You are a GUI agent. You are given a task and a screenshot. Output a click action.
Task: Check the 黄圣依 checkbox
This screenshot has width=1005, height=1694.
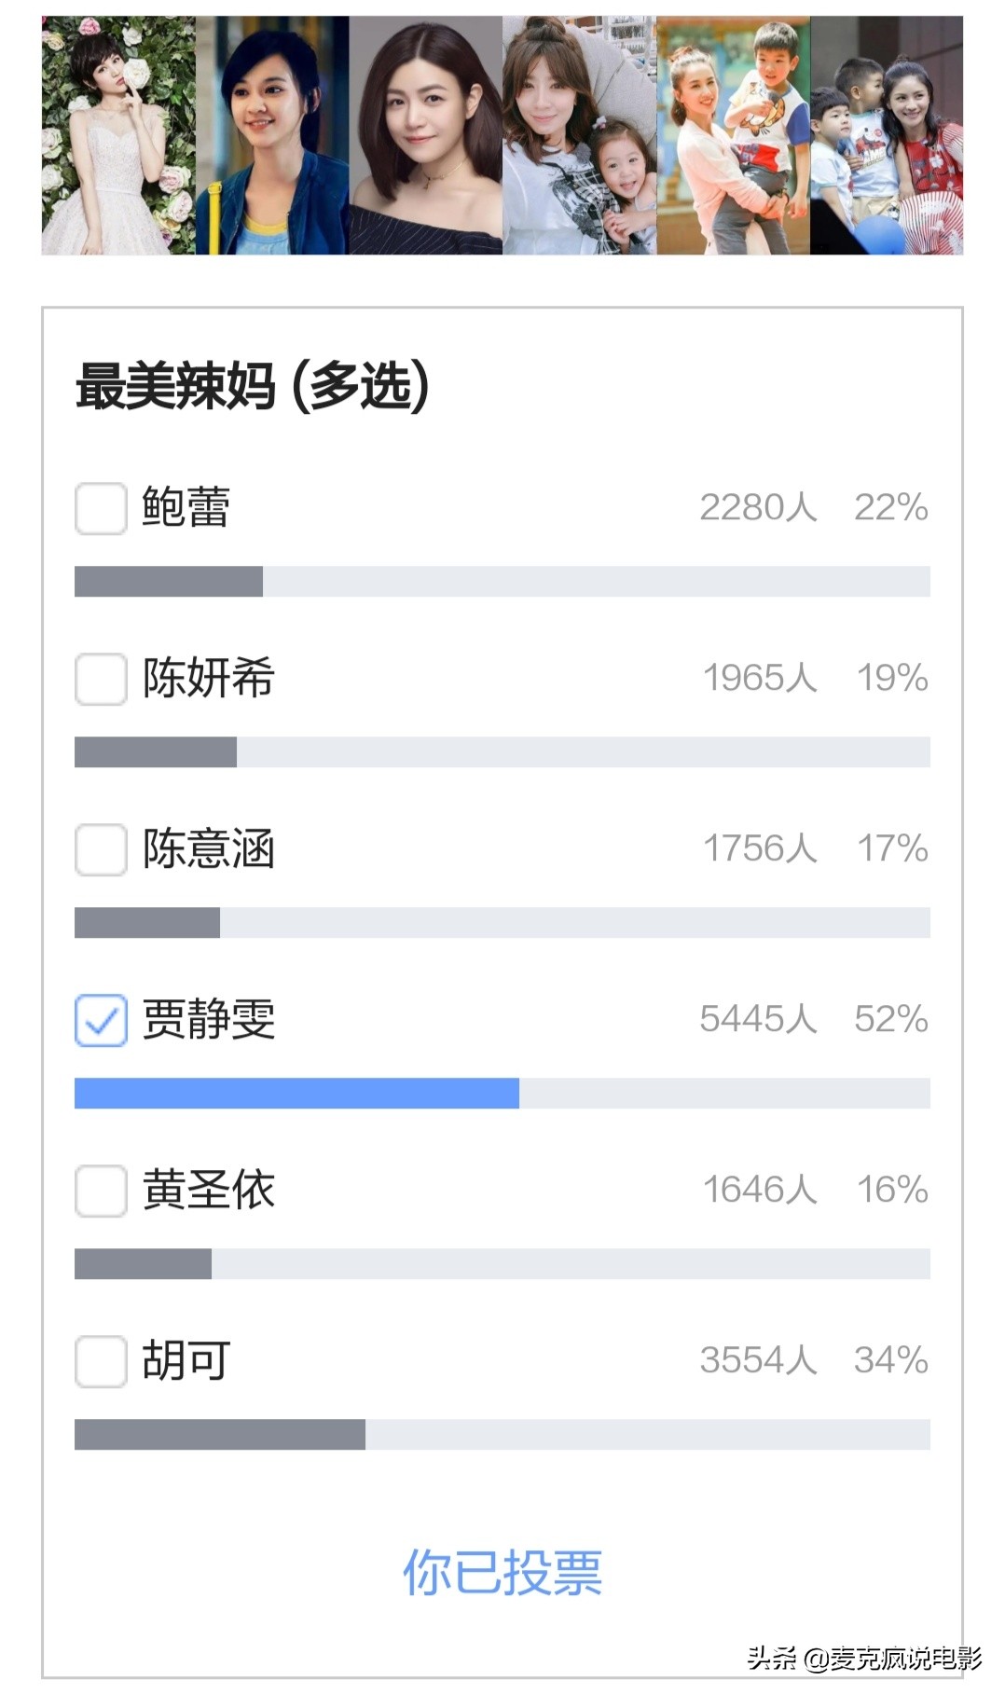(101, 1191)
